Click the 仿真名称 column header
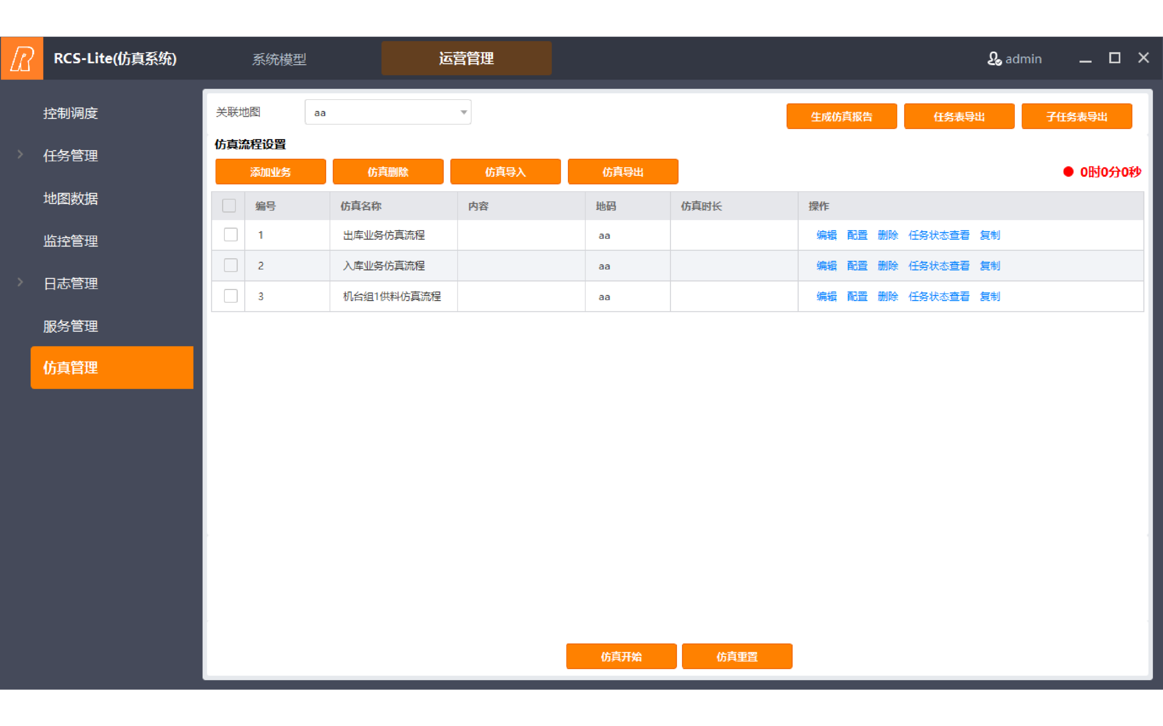The image size is (1163, 726). tap(393, 206)
